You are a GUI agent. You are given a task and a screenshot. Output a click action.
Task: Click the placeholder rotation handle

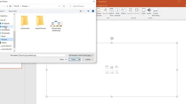pyautogui.click(x=112, y=38)
